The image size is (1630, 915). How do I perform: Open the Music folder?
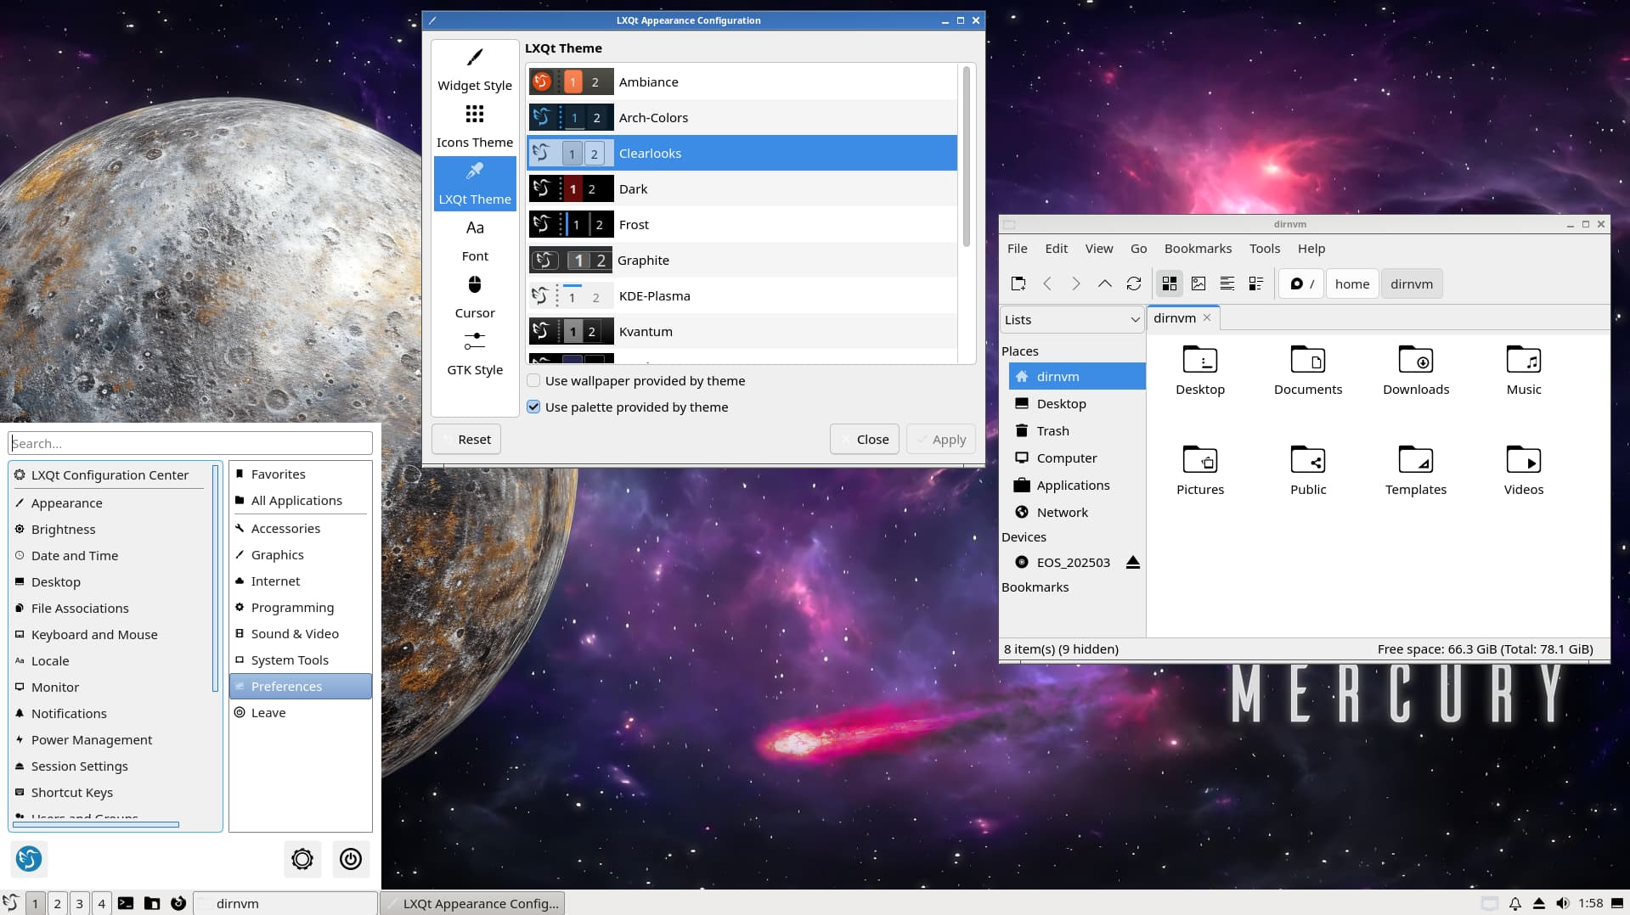tap(1524, 370)
